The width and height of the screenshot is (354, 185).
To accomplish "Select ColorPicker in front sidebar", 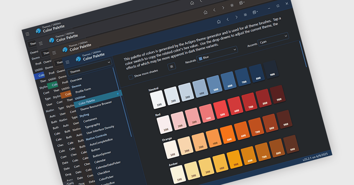I will [107, 179].
